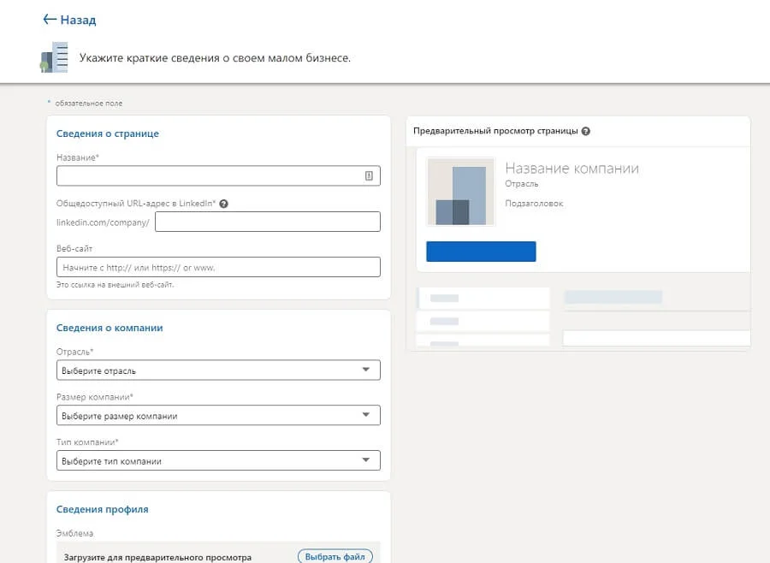Click into the Веб-сайт input field

point(218,267)
